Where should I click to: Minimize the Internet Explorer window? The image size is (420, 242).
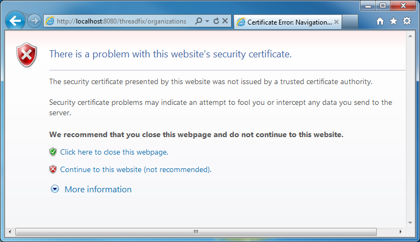pos(368,5)
